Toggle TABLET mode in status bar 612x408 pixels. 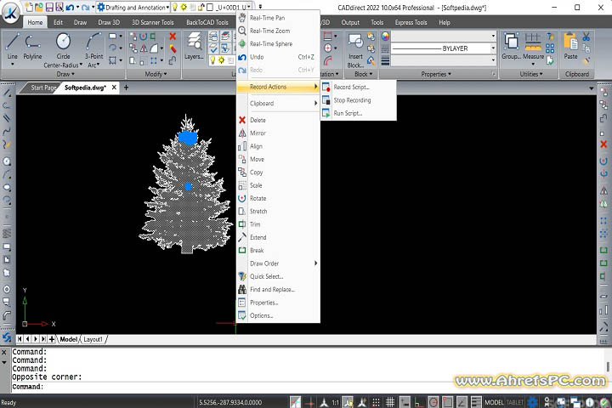pos(516,402)
